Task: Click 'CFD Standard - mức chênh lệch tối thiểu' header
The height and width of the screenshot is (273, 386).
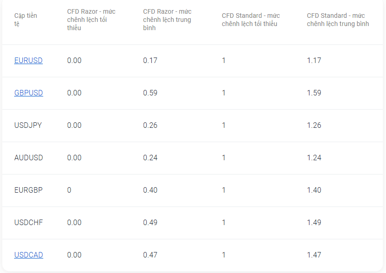Action: coord(251,20)
